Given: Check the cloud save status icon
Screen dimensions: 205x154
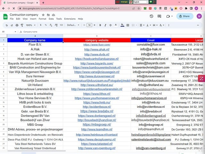Looking at the screenshot, I should pos(53,15).
